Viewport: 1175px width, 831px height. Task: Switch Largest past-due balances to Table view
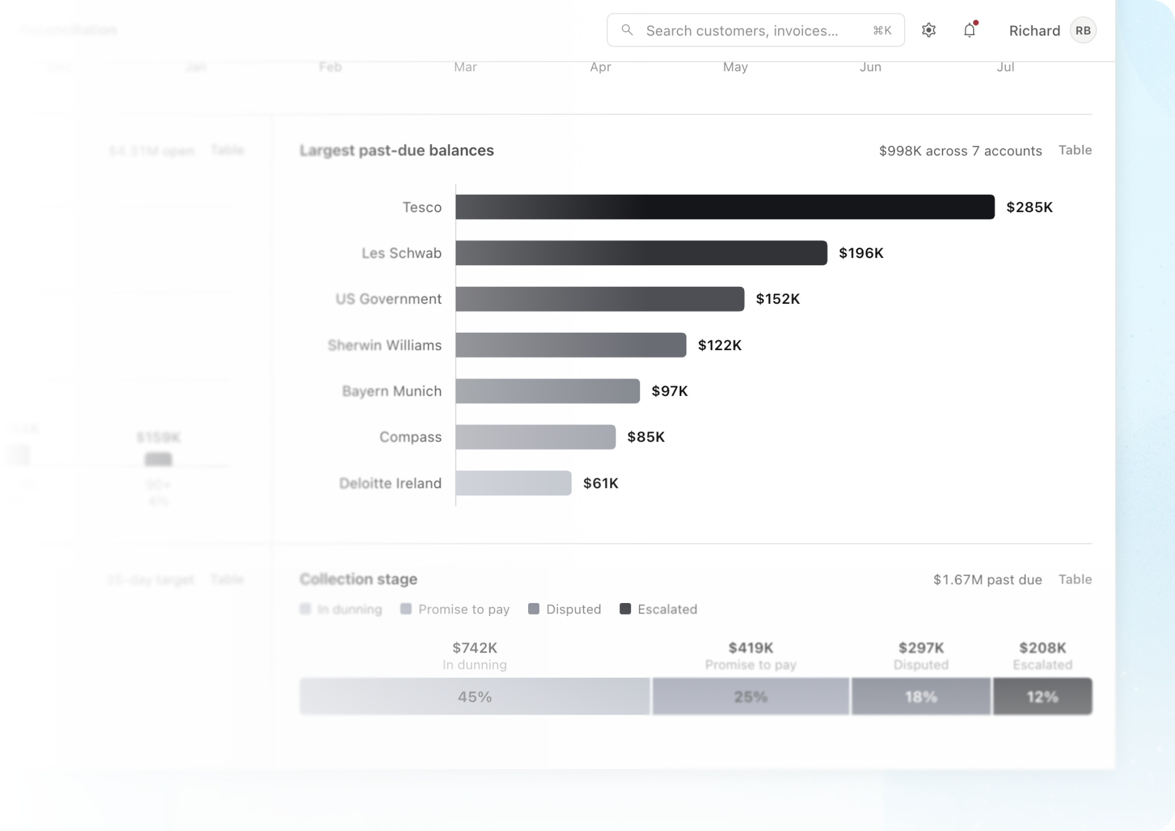pos(1075,150)
